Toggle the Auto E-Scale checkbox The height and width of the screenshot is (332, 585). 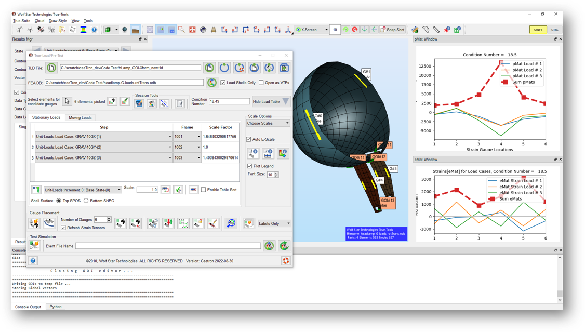coord(248,139)
